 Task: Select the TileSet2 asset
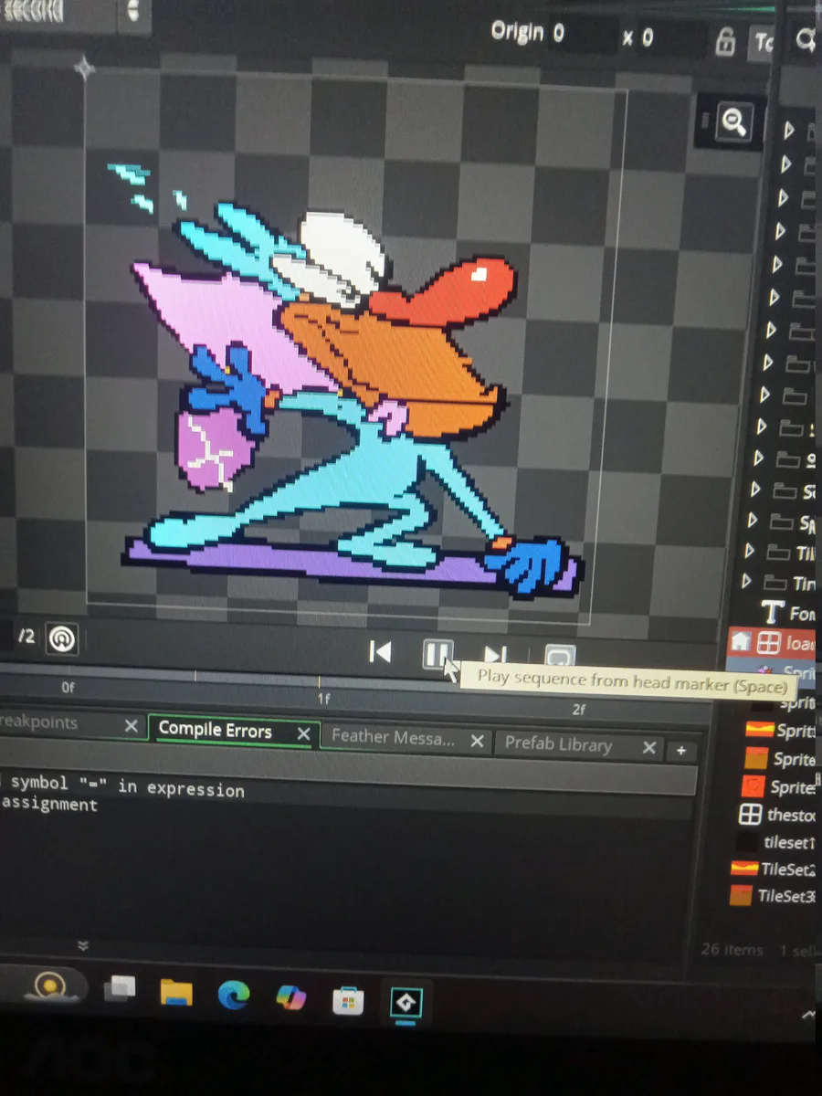(774, 869)
